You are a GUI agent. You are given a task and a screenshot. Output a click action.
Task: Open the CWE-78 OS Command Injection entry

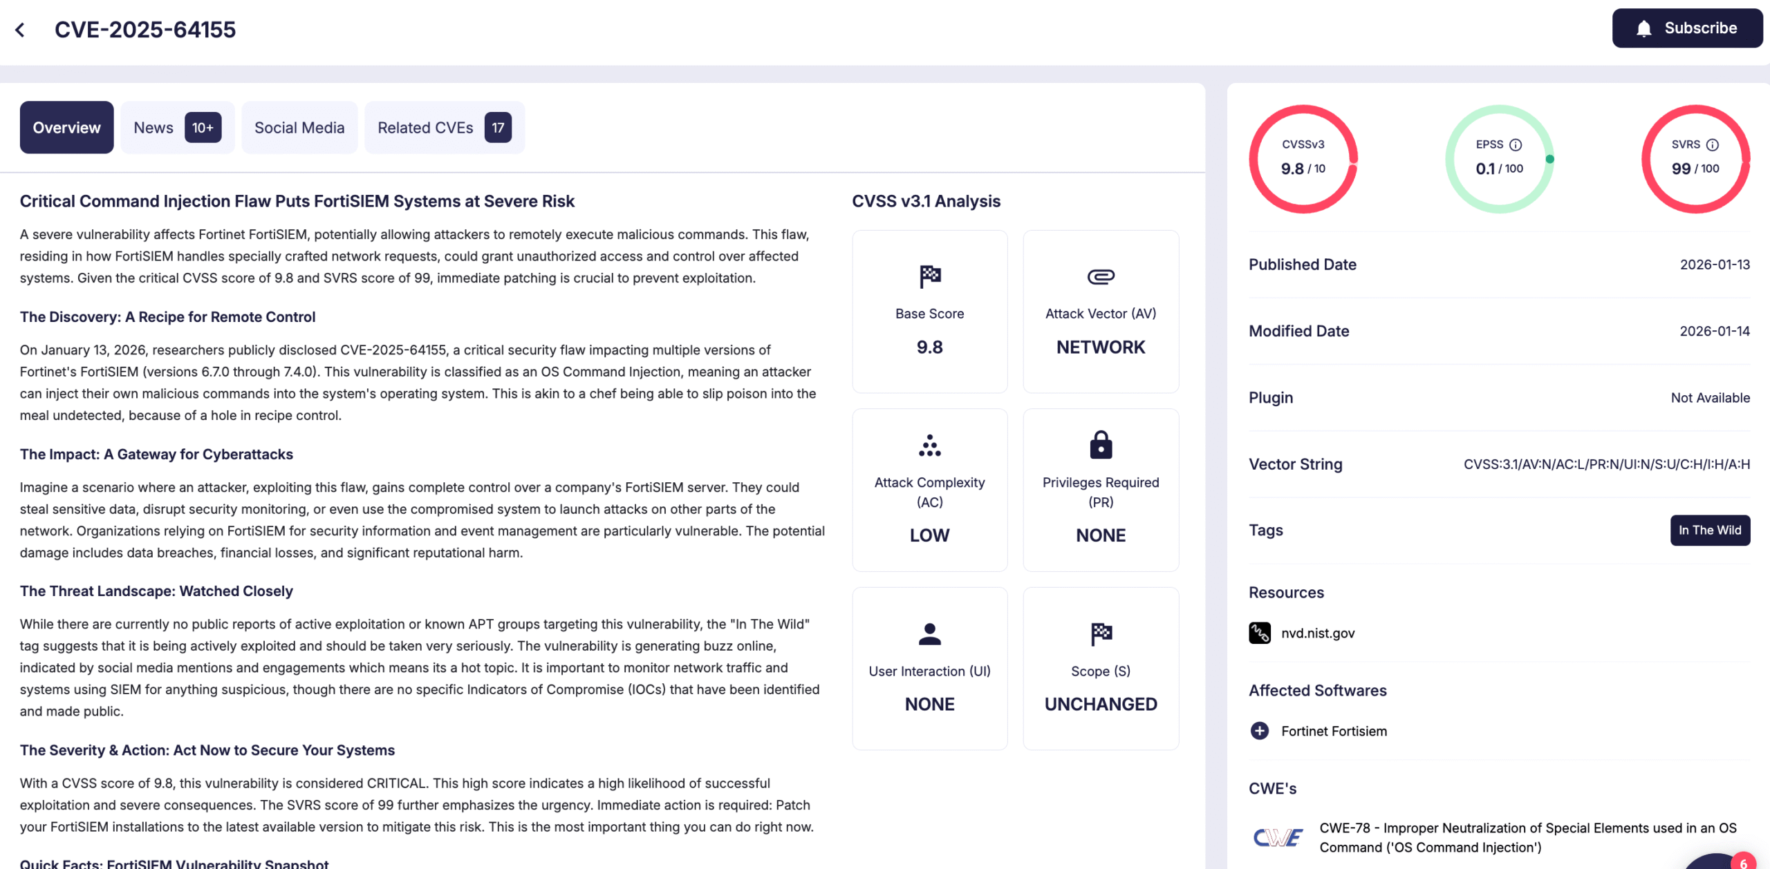(x=1528, y=837)
